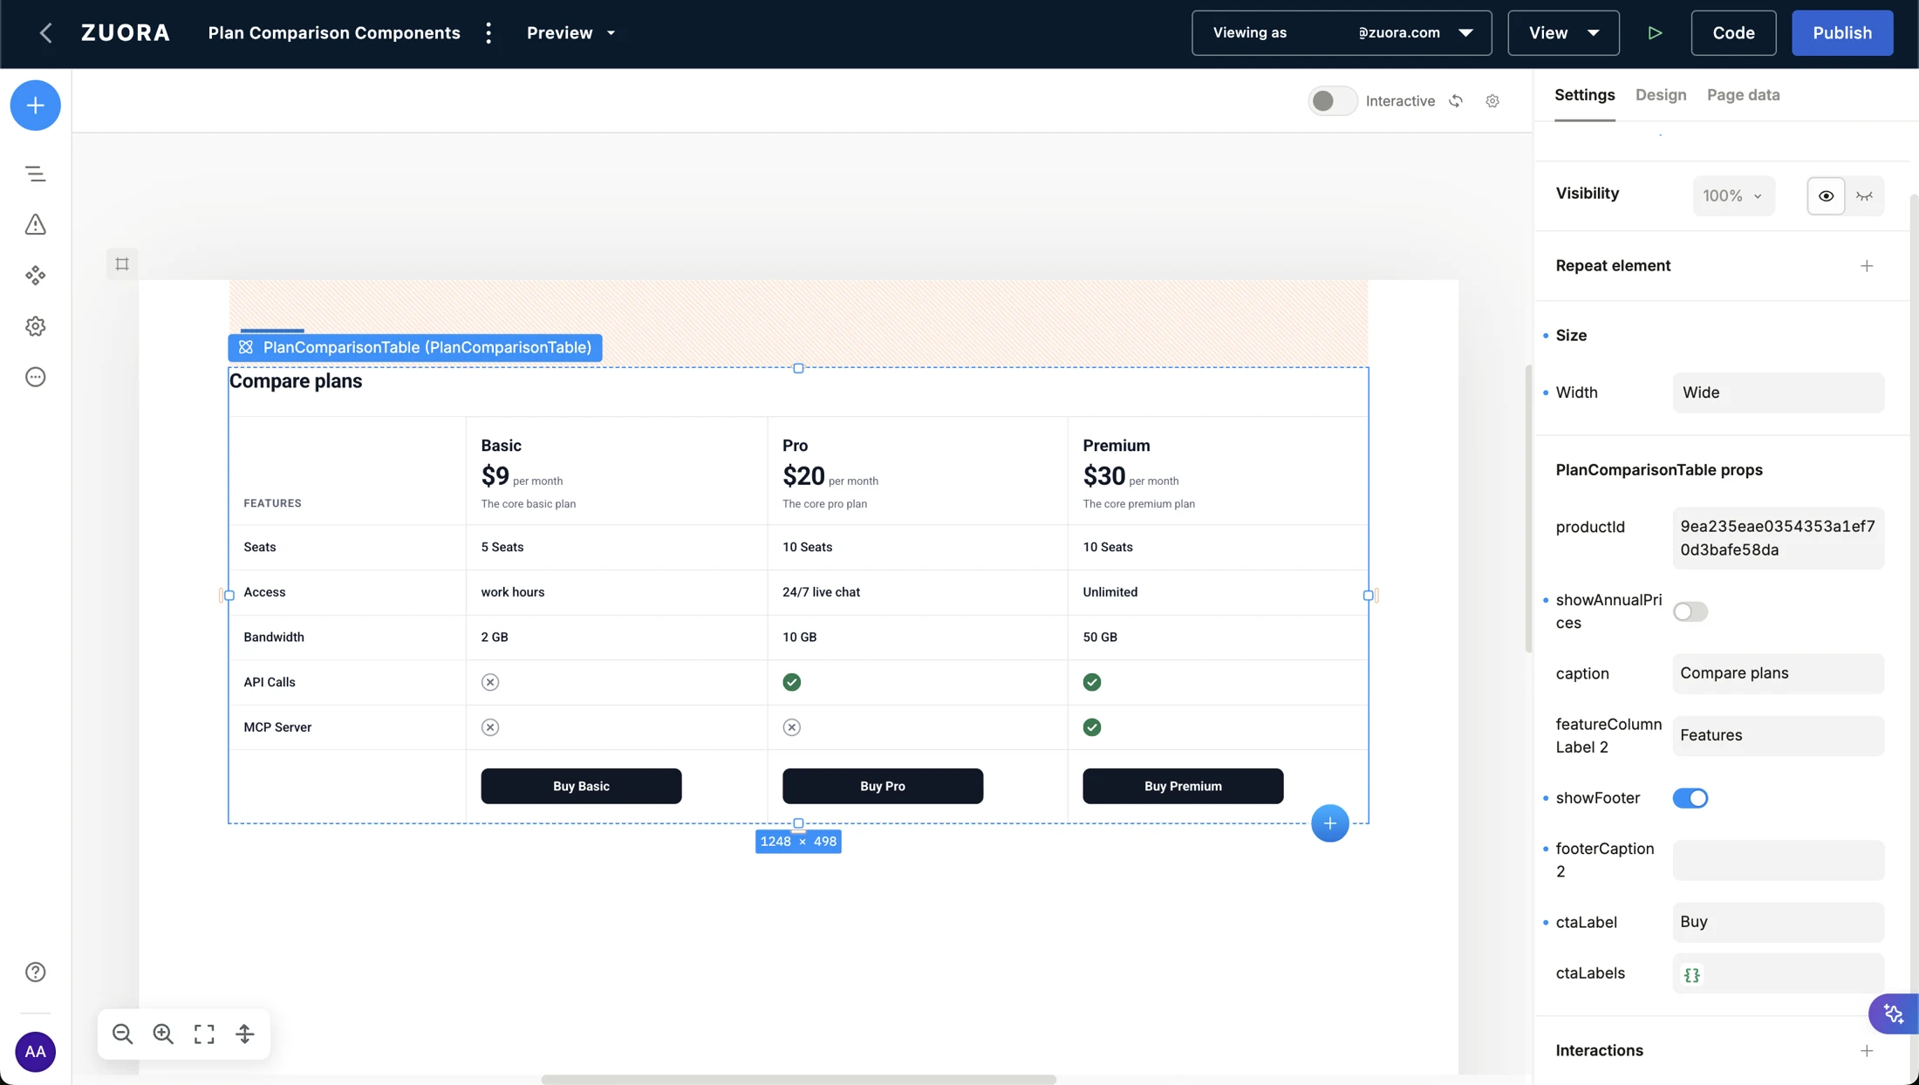The image size is (1919, 1085).
Task: Click the Buy Pro button
Action: tap(882, 786)
